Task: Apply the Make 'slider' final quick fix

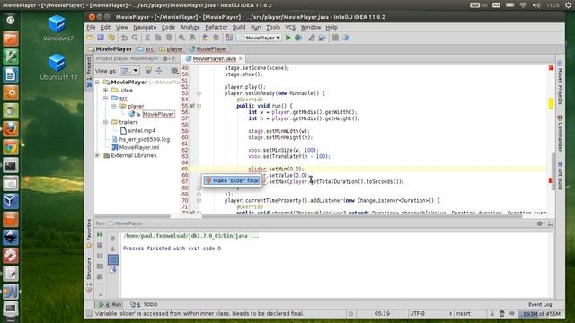Action: pyautogui.click(x=232, y=180)
